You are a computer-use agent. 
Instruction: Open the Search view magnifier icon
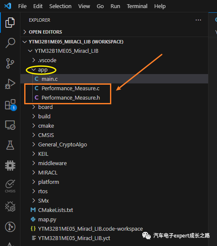(x=10, y=43)
